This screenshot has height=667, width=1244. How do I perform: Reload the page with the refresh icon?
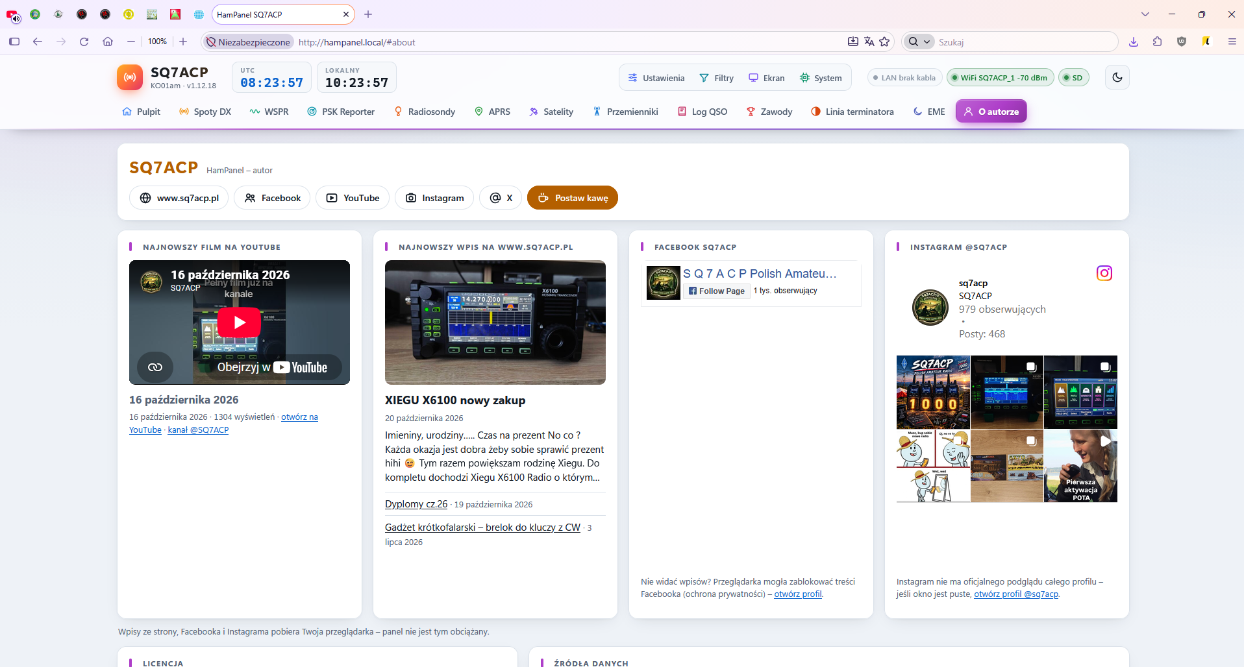(84, 42)
